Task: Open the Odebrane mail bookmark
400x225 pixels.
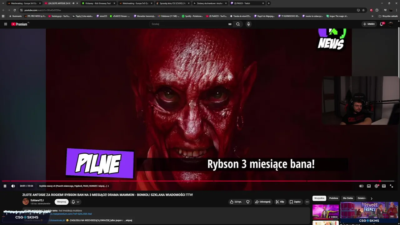Action: tap(169, 16)
